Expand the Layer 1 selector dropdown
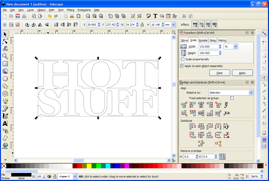The image size is (269, 181). tap(75, 177)
